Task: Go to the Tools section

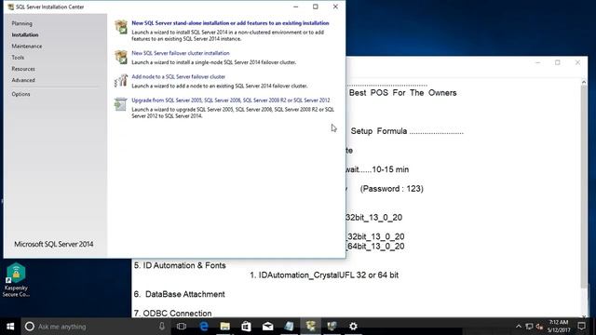Action: (18, 58)
